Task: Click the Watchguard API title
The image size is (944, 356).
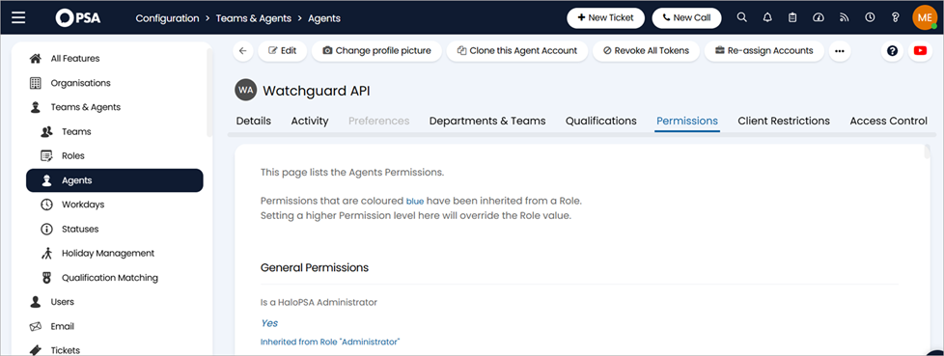Action: pos(316,91)
